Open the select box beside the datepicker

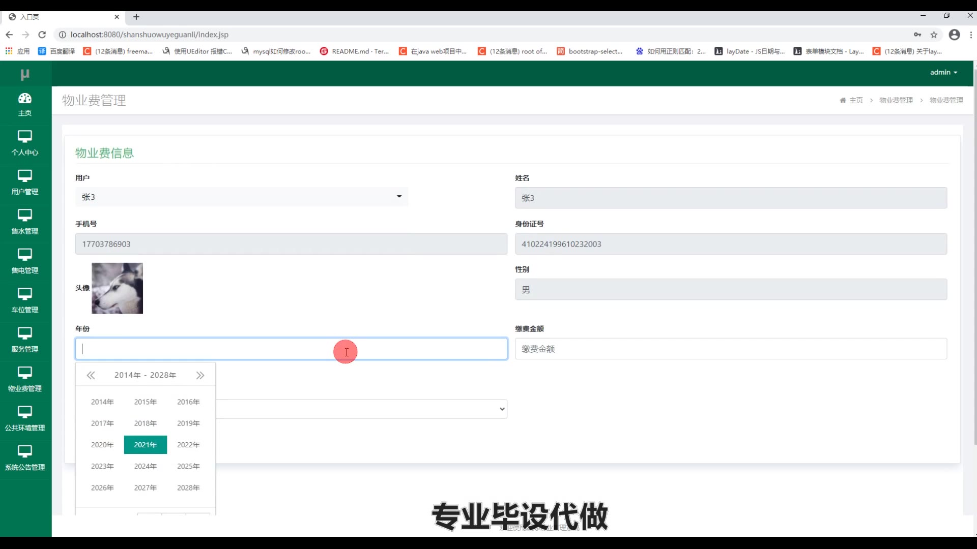point(361,409)
